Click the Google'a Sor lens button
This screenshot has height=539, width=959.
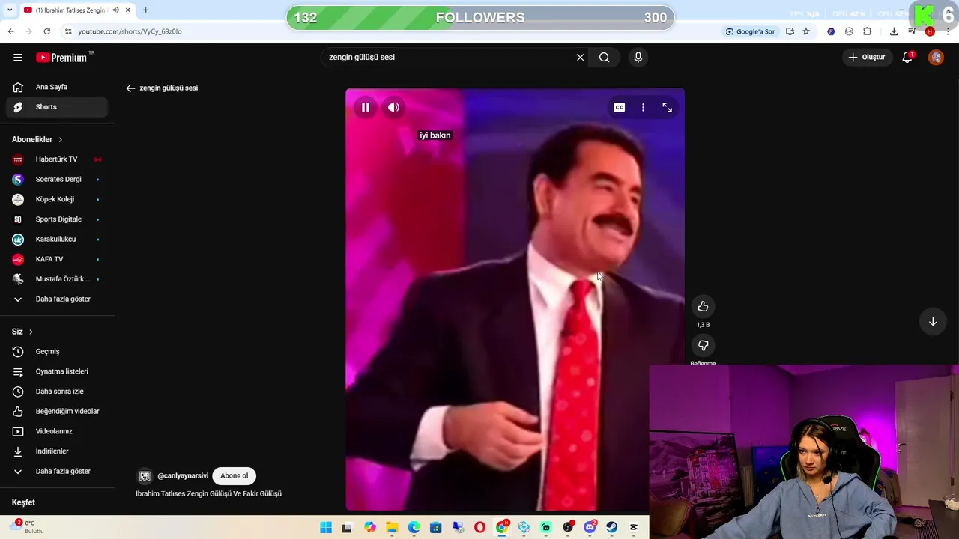click(x=750, y=31)
